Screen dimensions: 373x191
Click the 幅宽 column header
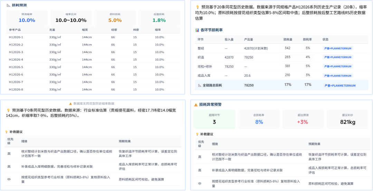(x=85, y=30)
